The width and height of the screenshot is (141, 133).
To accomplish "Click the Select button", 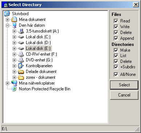I will click(x=124, y=85).
